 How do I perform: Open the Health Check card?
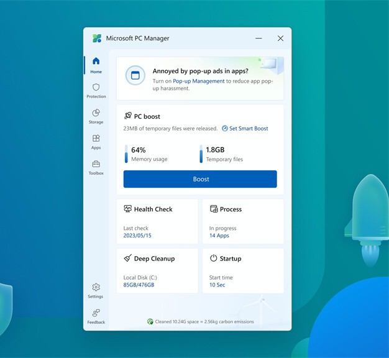157,221
